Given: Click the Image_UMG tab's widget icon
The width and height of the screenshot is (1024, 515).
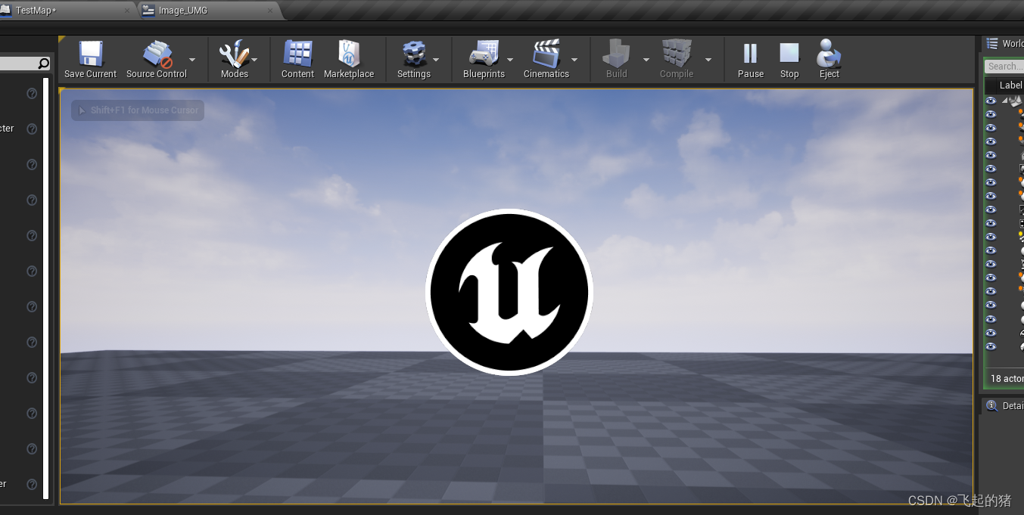Looking at the screenshot, I should [148, 11].
